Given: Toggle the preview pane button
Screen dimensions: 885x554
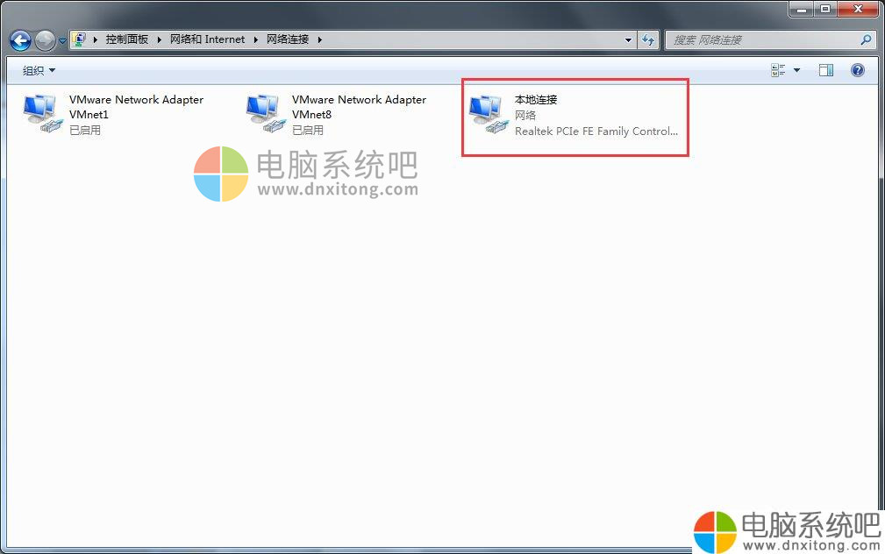Looking at the screenshot, I should pos(825,70).
